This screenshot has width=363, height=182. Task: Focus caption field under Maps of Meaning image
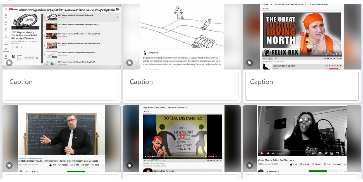pyautogui.click(x=61, y=86)
